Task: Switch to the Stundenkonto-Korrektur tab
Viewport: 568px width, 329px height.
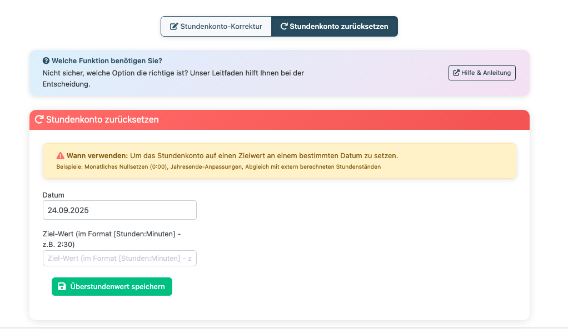Action: (216, 27)
